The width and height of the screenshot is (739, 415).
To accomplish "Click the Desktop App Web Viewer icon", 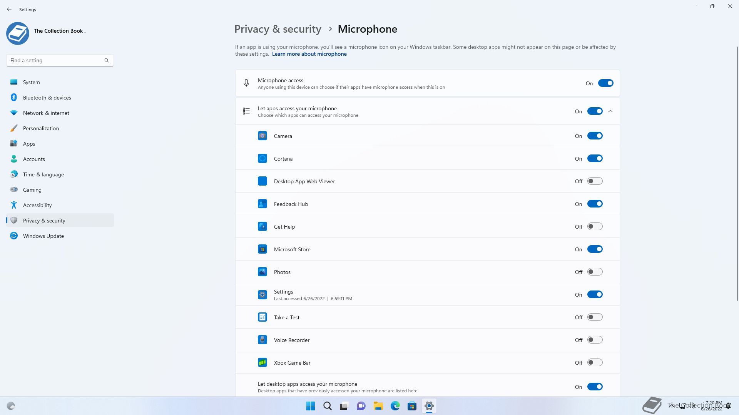I will click(262, 181).
